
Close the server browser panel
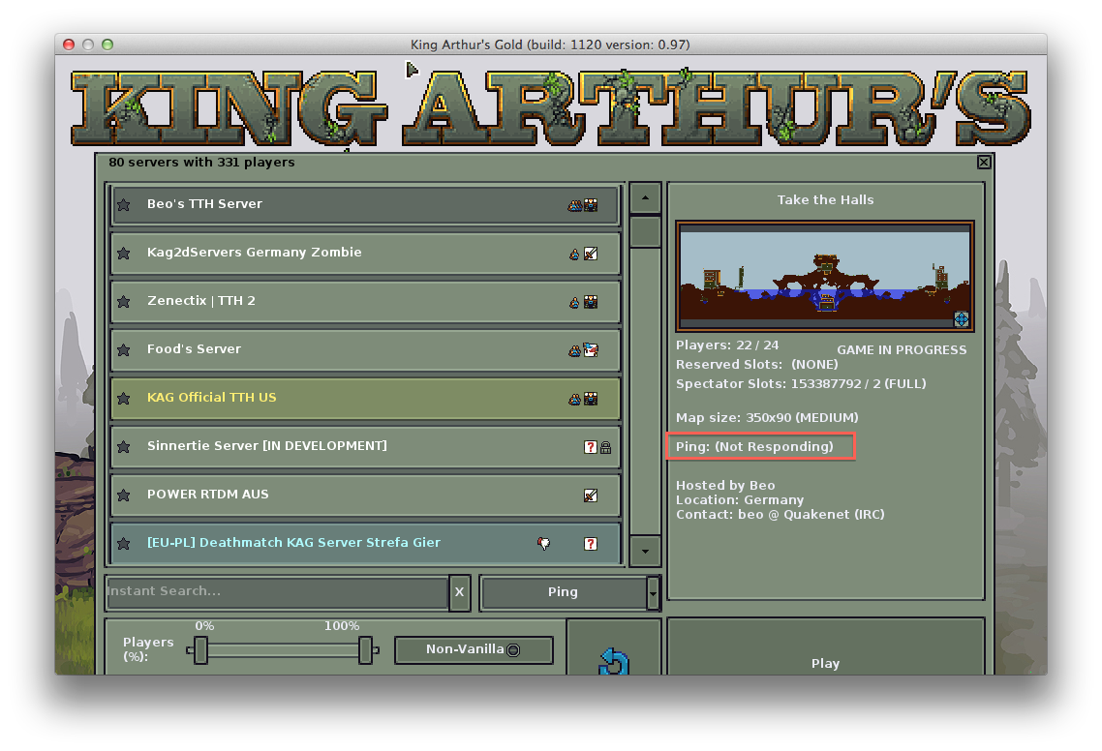click(x=984, y=163)
